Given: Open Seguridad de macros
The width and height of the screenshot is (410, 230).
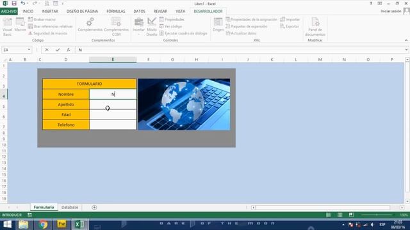Looking at the screenshot, I should (x=47, y=33).
